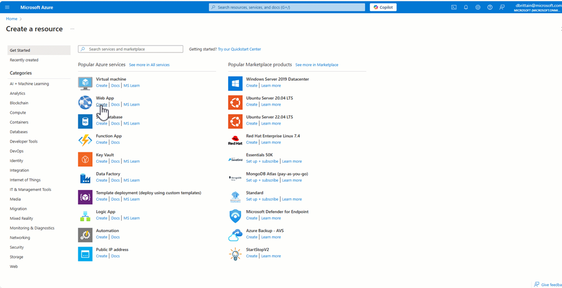Select the Get Started tab
The image size is (562, 288).
[39, 50]
